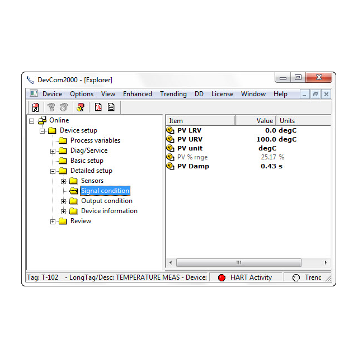This screenshot has width=358, height=358.
Task: Expand the Device information node
Action: (63, 211)
